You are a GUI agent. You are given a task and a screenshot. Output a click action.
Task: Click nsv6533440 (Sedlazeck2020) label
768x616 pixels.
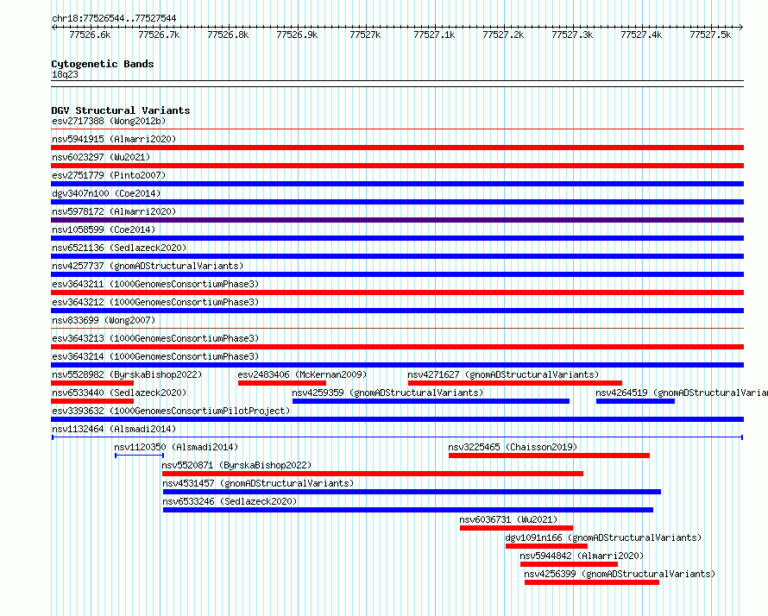point(119,393)
